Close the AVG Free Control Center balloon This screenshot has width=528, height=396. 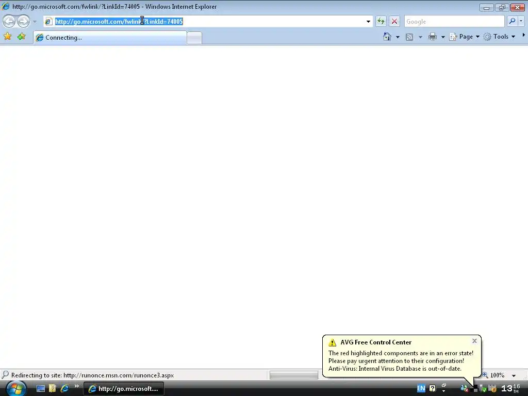474,341
